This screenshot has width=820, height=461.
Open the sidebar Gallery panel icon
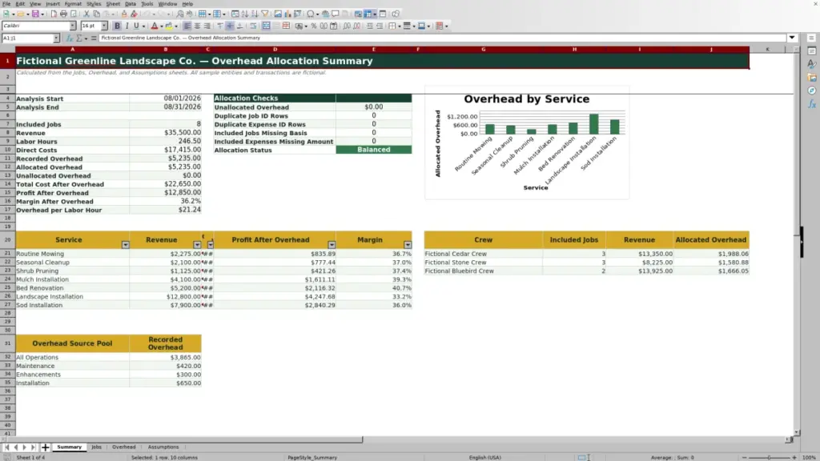point(812,78)
